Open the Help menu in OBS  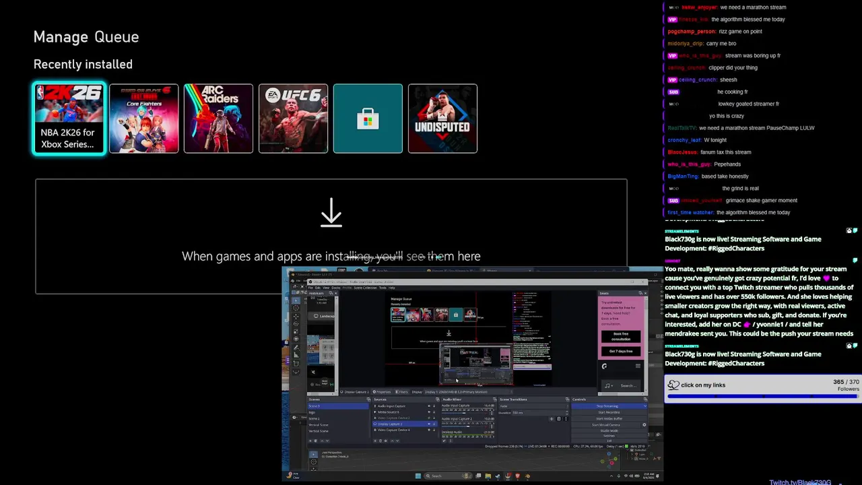[392, 288]
